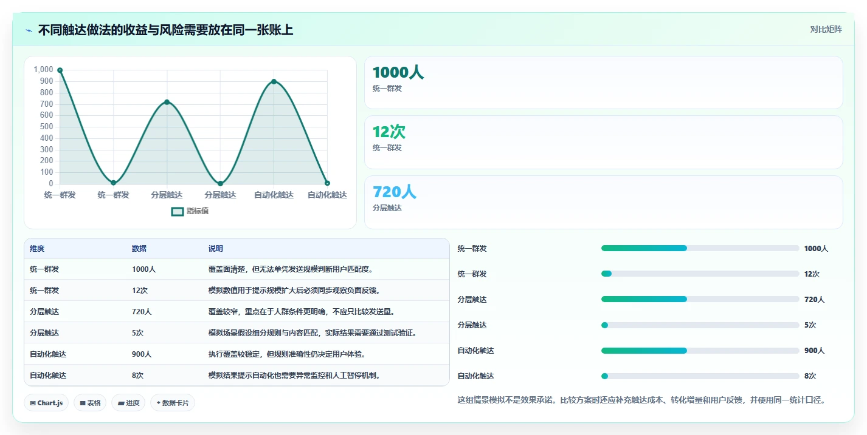Click the large 12次 stat card

(x=603, y=142)
